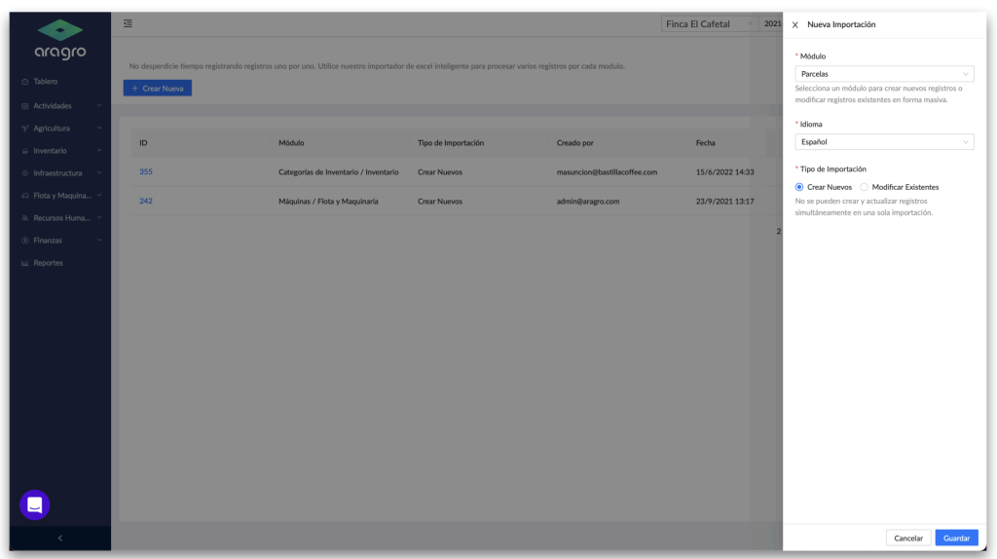Click the aragro logo
This screenshot has width=997, height=559.
click(x=60, y=39)
